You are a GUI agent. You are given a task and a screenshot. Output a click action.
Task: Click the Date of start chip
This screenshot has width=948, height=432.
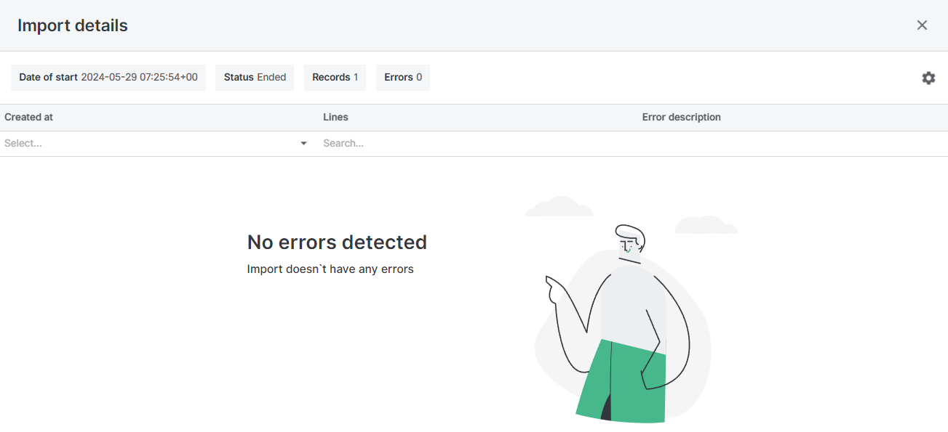(108, 78)
